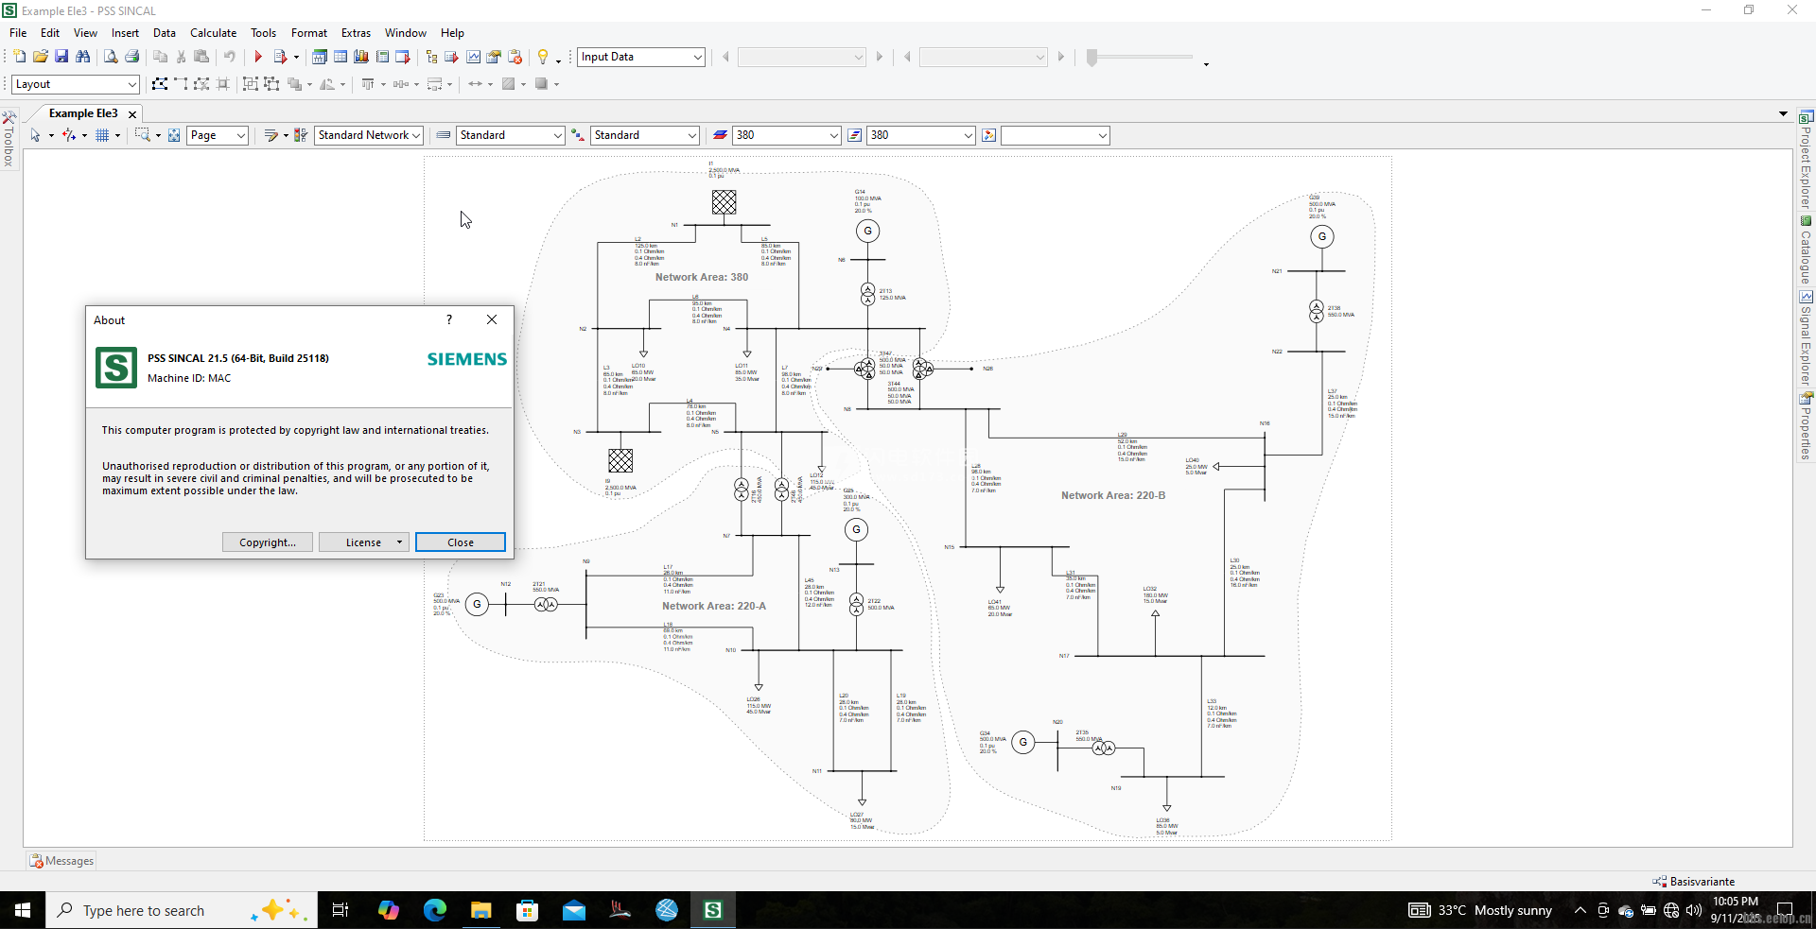Click the open folder icon

pyautogui.click(x=40, y=57)
